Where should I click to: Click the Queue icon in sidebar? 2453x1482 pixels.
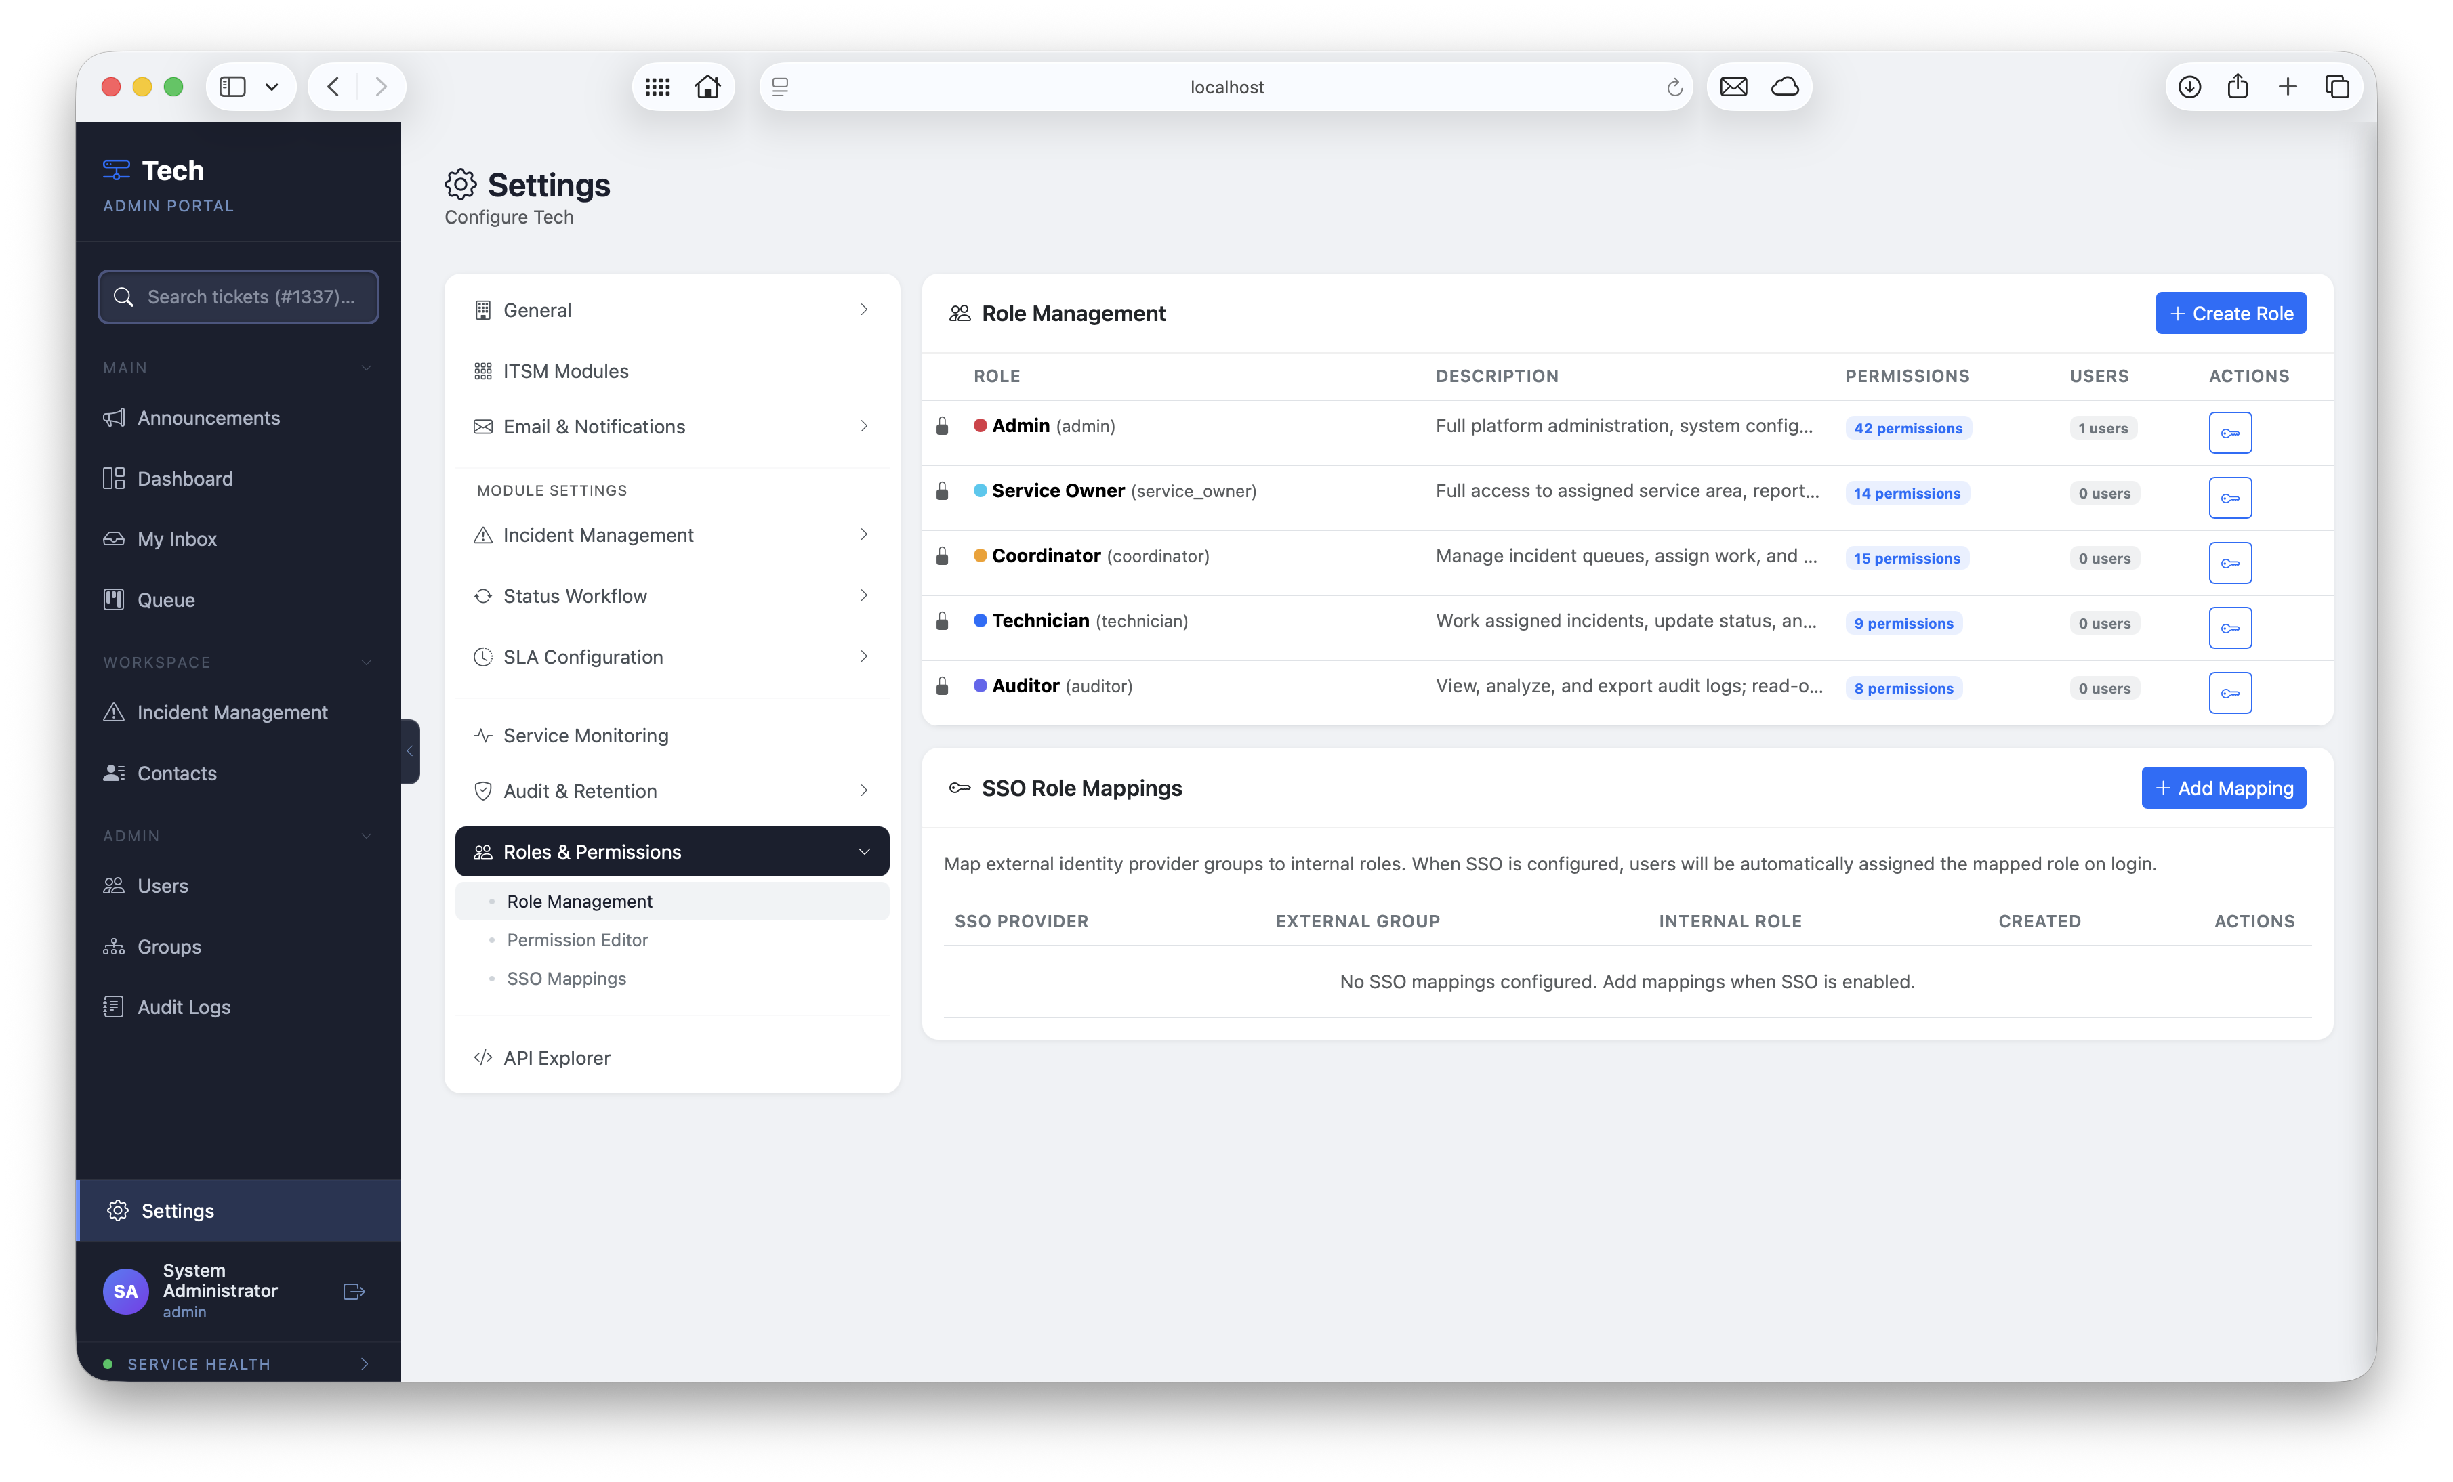115,599
